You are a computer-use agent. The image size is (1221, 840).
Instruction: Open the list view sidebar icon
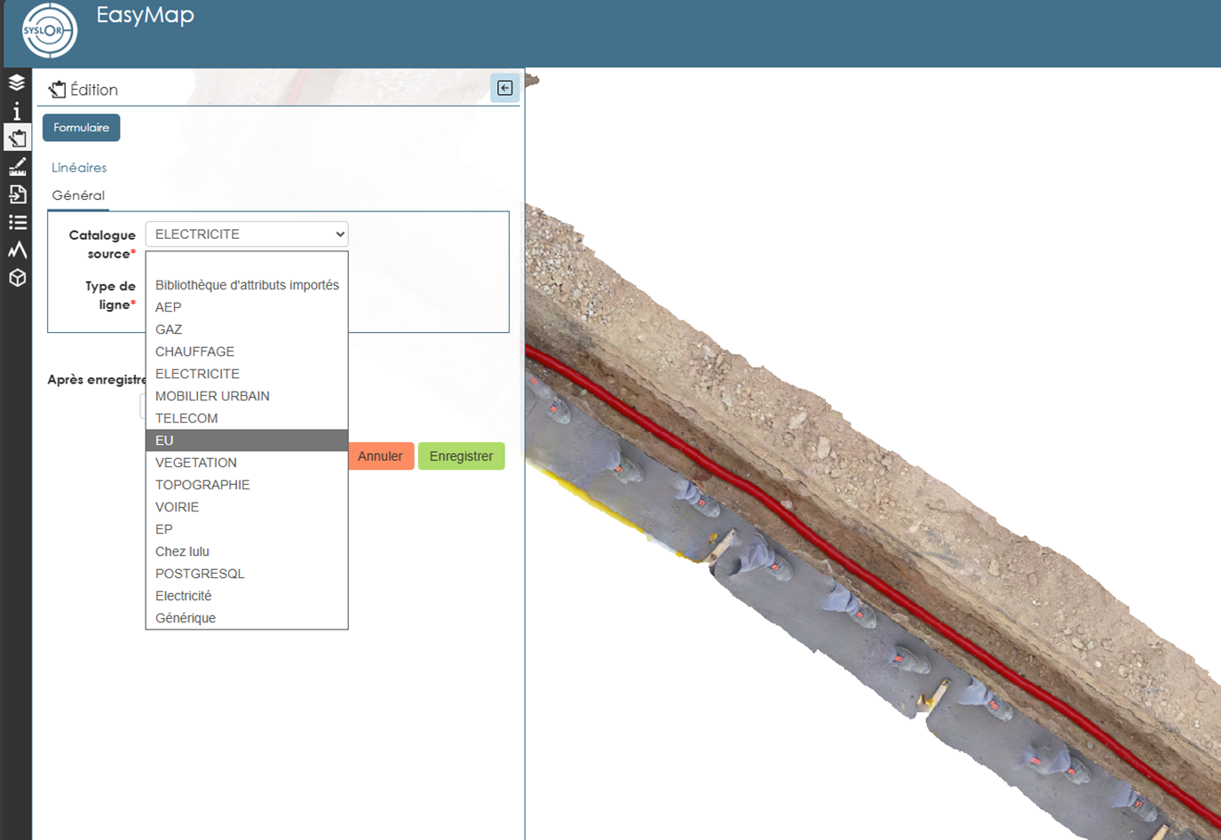(x=17, y=222)
